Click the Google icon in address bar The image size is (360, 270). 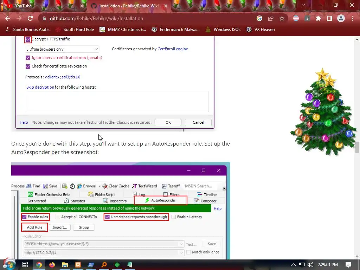click(x=259, y=18)
